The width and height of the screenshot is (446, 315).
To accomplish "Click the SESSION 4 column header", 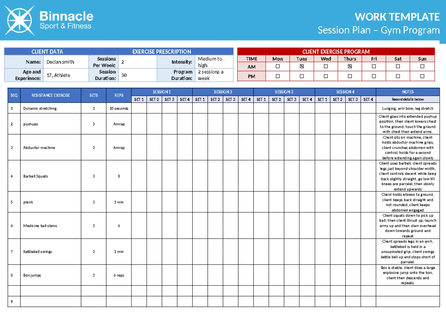I will [x=345, y=92].
